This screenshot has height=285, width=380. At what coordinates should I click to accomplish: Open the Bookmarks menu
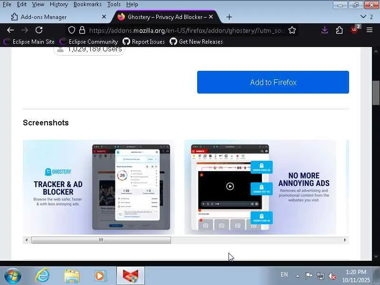pyautogui.click(x=87, y=4)
